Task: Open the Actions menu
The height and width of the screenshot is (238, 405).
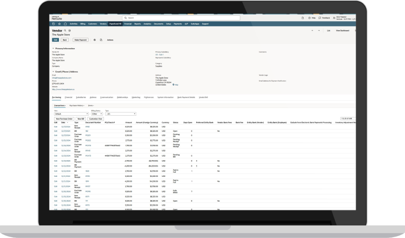Action: click(110, 40)
